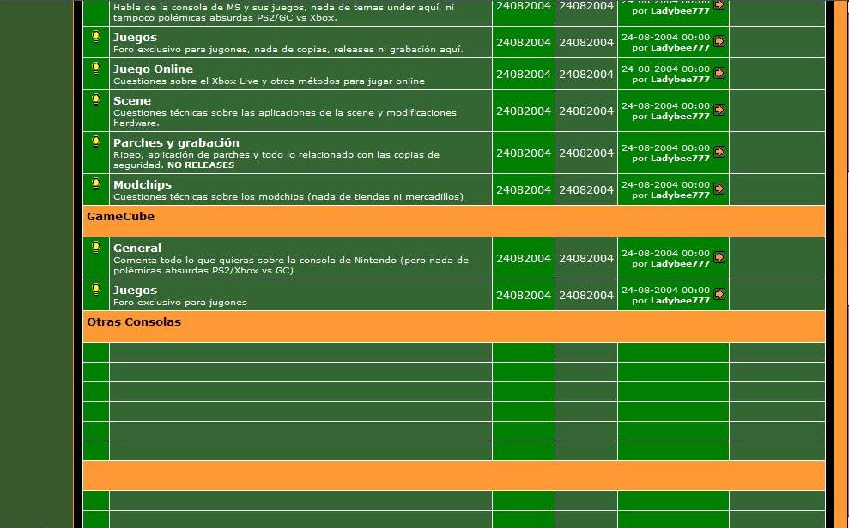
Task: Click the light bulb icon beside Juego Online
Action: [x=96, y=68]
